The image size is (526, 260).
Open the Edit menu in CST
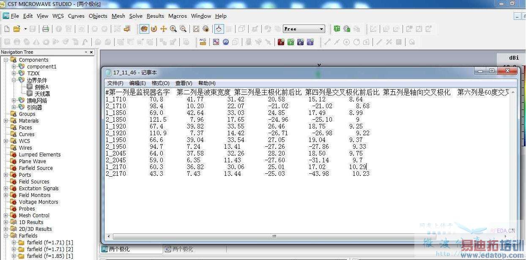tap(28, 16)
